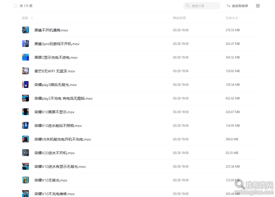The width and height of the screenshot is (275, 197).
Task: Select file name 麦芒8无WIFI 无蓝牙.mov
Action: pos(55,71)
